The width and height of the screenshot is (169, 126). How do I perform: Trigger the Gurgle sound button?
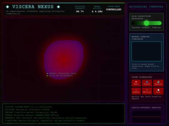(147, 83)
